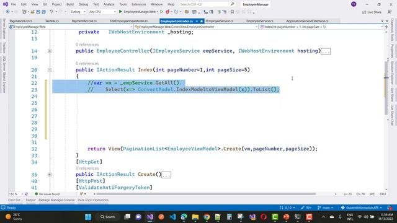Open the Analyze menu
Image resolution: width=397 pixels, height=223 pixels.
click(x=109, y=4)
